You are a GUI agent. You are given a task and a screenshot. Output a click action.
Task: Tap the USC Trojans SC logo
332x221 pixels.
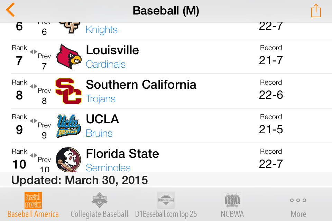pyautogui.click(x=68, y=91)
